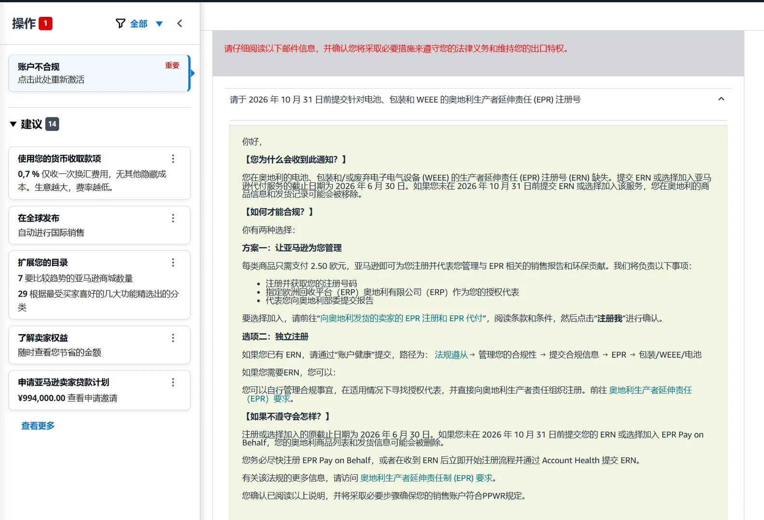The image size is (764, 520).
Task: Click the 【如何才能合规？】 heading
Action: [x=279, y=212]
